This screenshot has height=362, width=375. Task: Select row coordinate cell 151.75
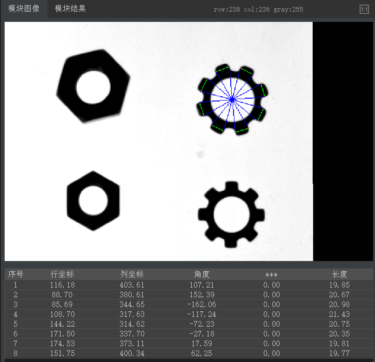[62, 354]
